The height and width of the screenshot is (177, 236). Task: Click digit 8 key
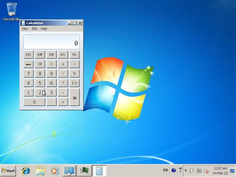pyautogui.click(x=40, y=73)
